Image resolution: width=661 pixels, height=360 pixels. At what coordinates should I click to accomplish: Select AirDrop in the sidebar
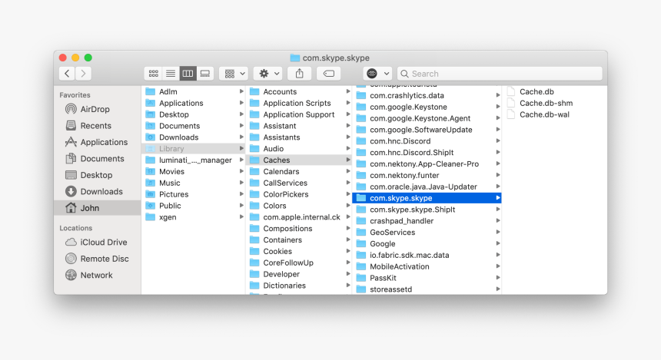[x=97, y=109]
